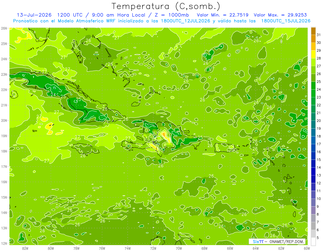
Task: Click the "76W" longitude axis label
Action: tap(102, 248)
